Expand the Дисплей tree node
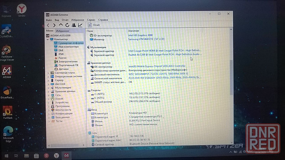 coord(48,84)
